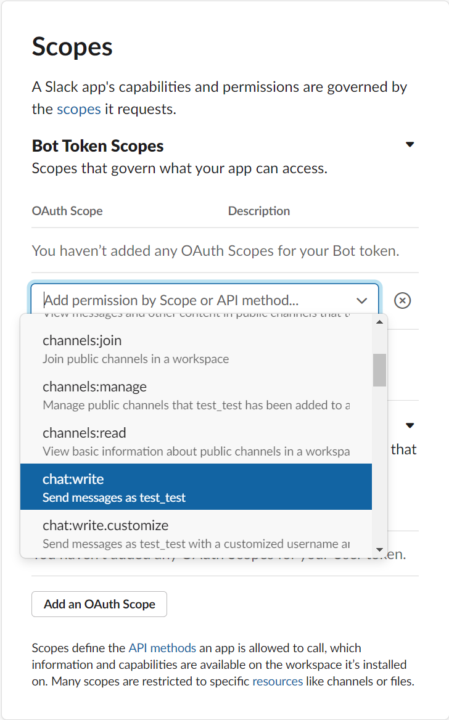Click the Description column header
Image resolution: width=449 pixels, height=720 pixels.
coord(259,211)
